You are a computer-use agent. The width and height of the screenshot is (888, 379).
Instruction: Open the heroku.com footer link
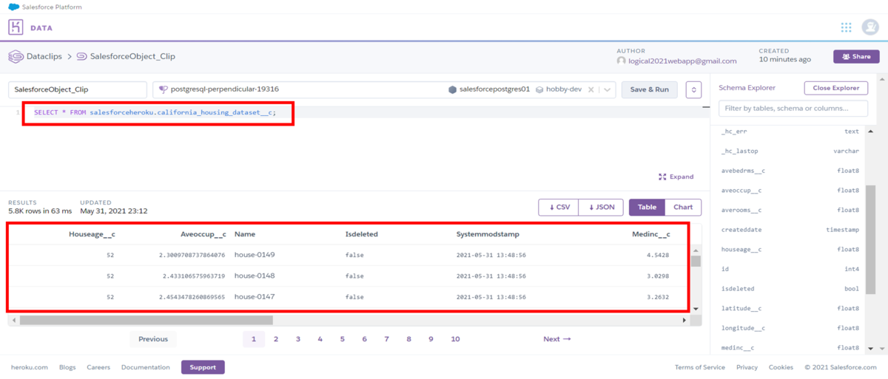[x=30, y=367]
